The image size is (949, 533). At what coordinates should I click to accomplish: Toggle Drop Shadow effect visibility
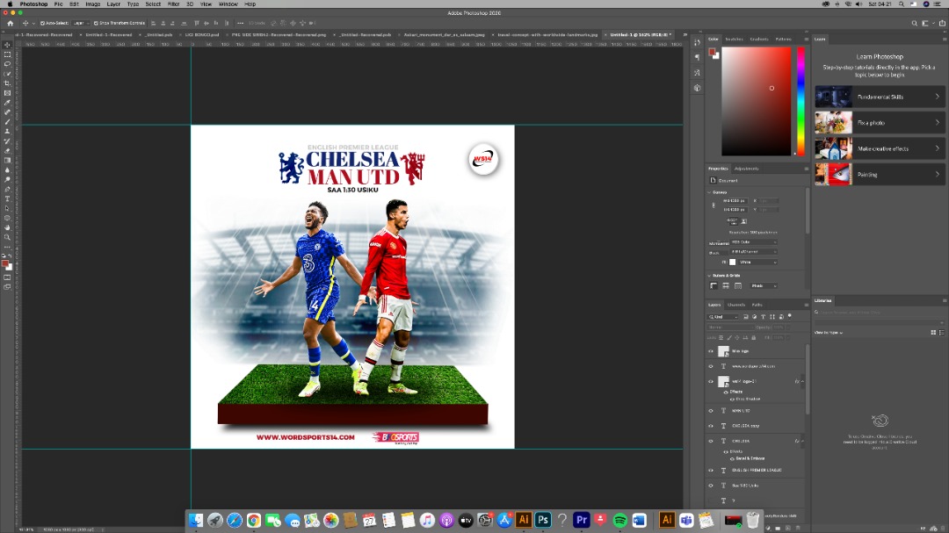(x=732, y=400)
